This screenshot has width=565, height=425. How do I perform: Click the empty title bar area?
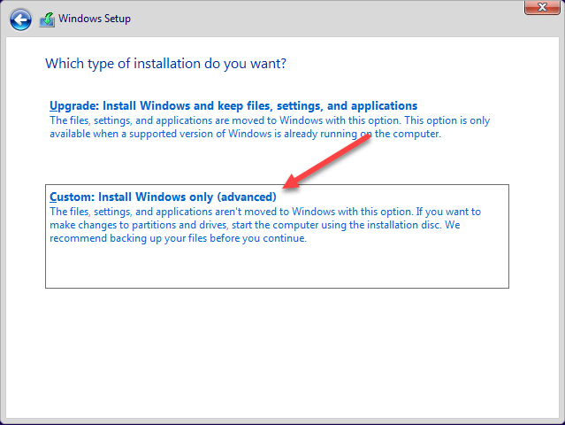[x=309, y=19]
